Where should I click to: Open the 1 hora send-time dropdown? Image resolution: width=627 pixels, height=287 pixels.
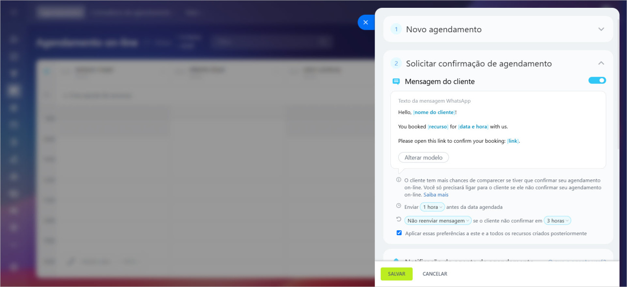click(432, 207)
